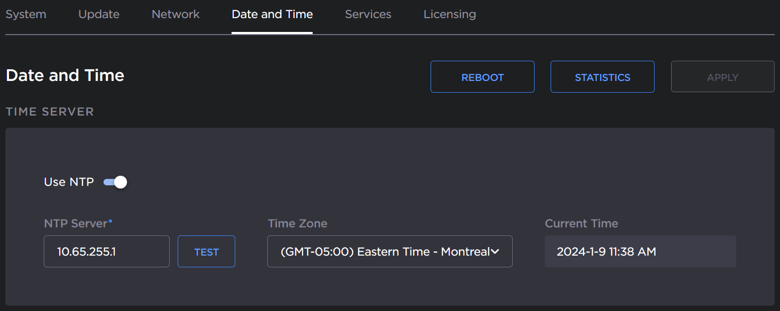Click the TIME SERVER section heading

coord(50,111)
